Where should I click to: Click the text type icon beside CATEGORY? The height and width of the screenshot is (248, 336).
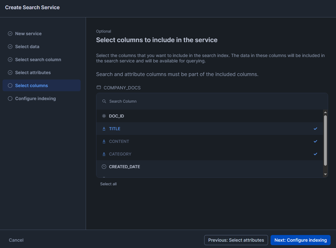click(104, 154)
